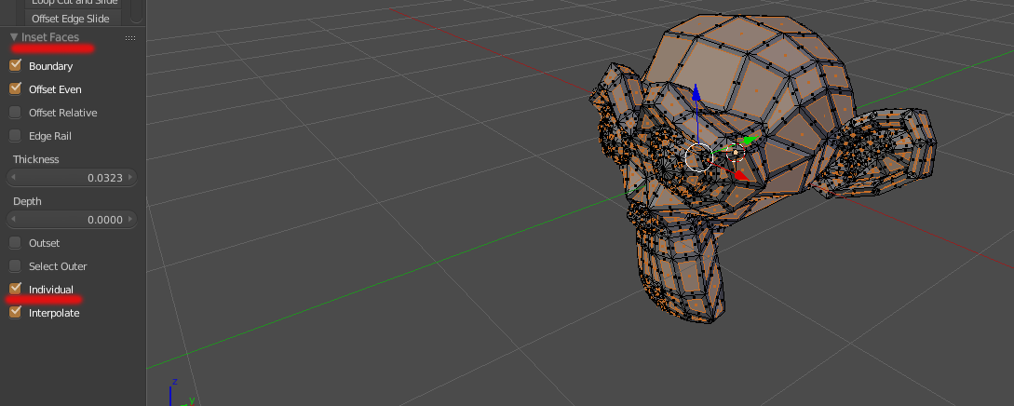Click the Depth label text

click(x=27, y=202)
